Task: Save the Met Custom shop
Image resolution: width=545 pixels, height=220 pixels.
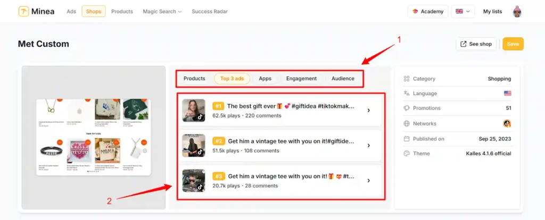Action: pos(513,44)
